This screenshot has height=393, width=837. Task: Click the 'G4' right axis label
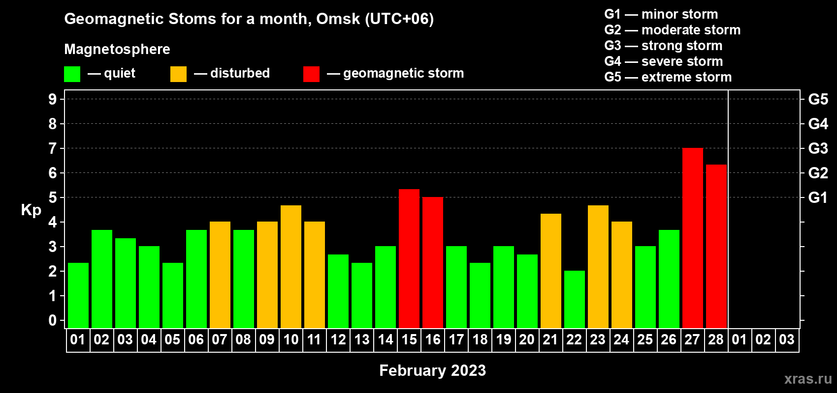818,124
